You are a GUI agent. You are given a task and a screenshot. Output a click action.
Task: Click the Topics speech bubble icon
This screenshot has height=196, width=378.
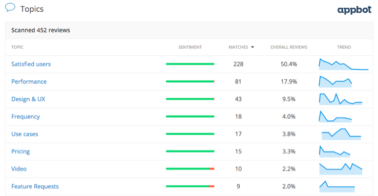10,8
